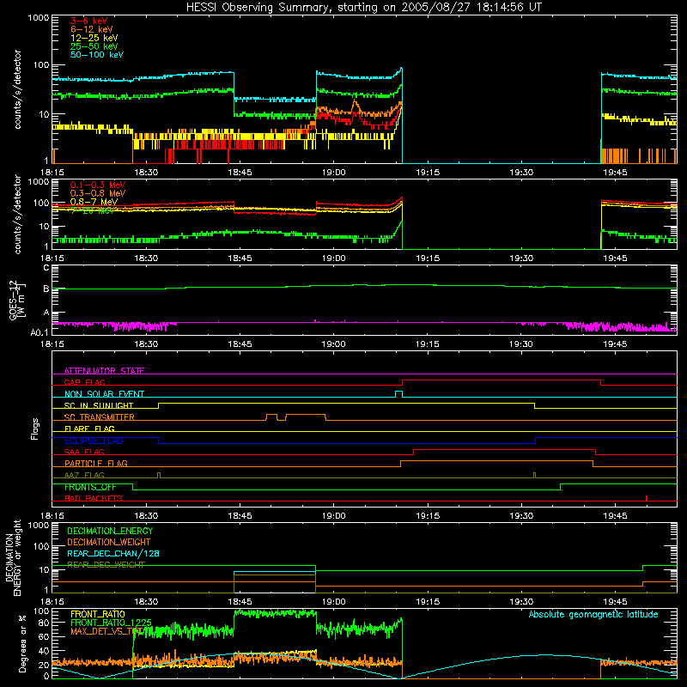Image resolution: width=687 pixels, height=687 pixels.
Task: Click the DECIMATION_ENERGY legend entry
Action: [110, 531]
